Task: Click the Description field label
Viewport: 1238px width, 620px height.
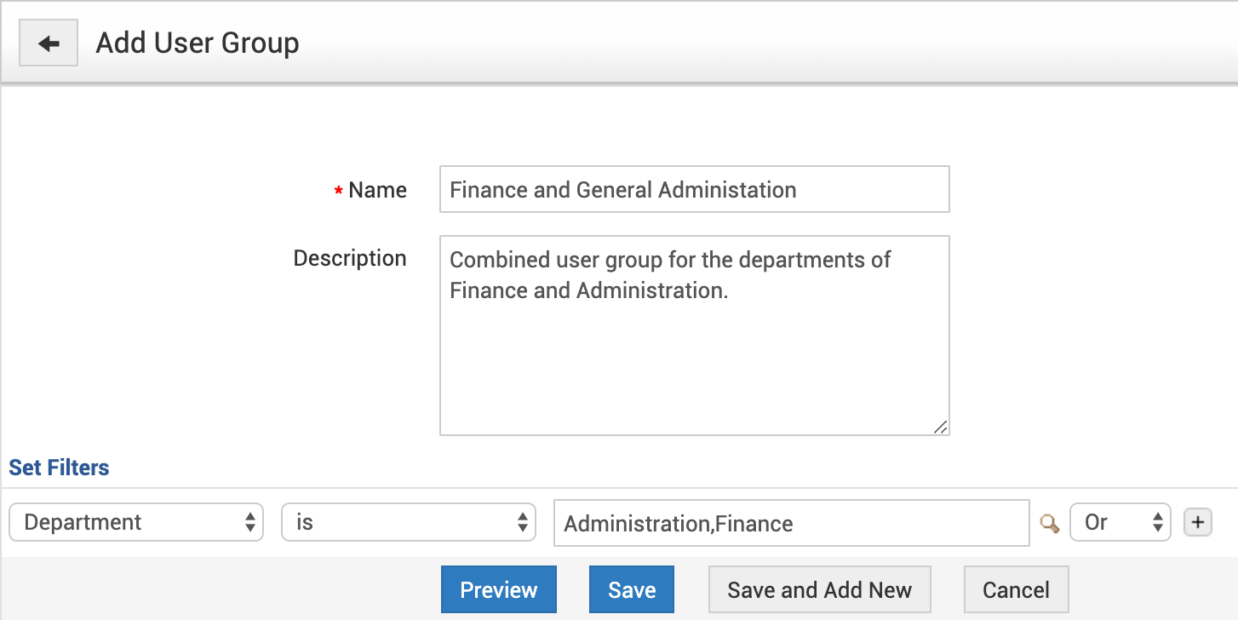Action: 350,258
